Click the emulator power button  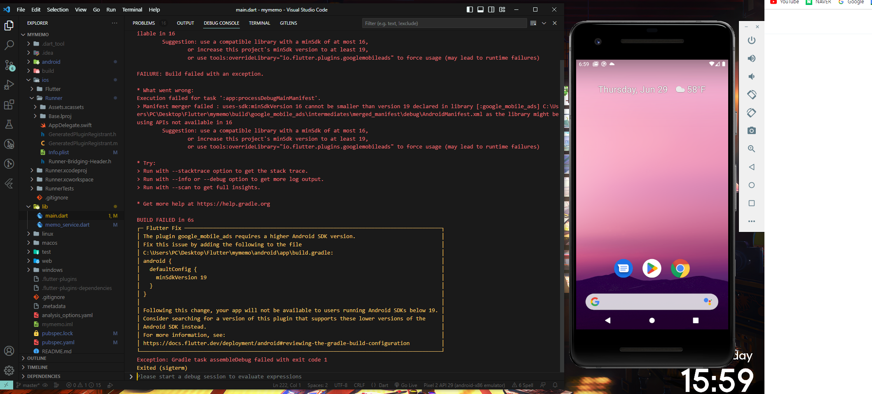tap(752, 40)
